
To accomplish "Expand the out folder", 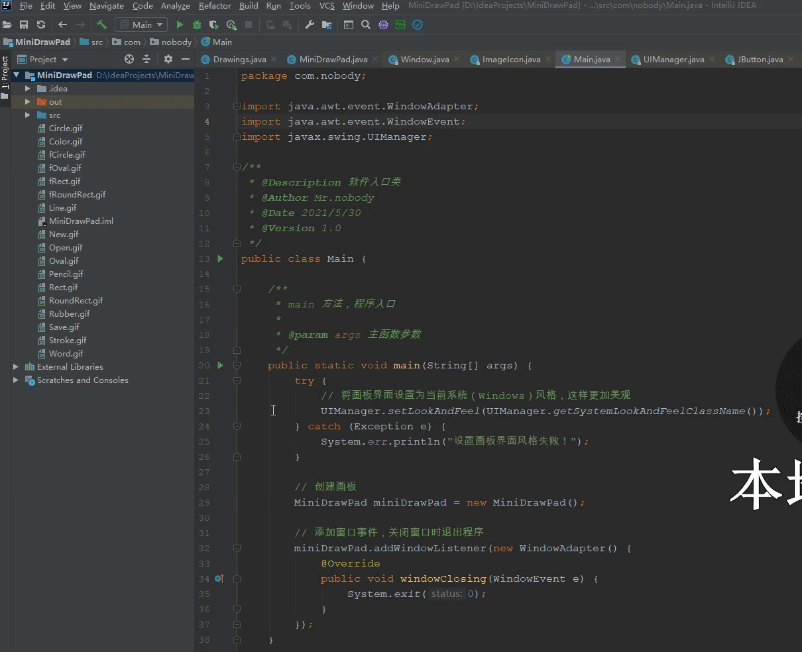I will (x=28, y=101).
